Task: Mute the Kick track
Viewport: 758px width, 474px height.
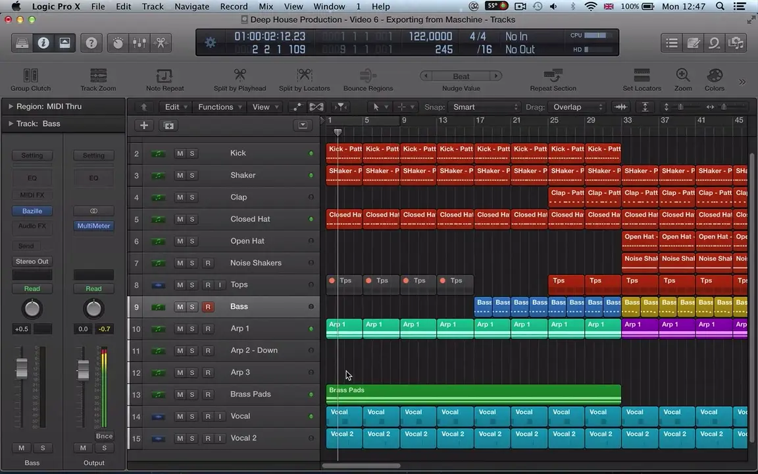Action: (180, 153)
